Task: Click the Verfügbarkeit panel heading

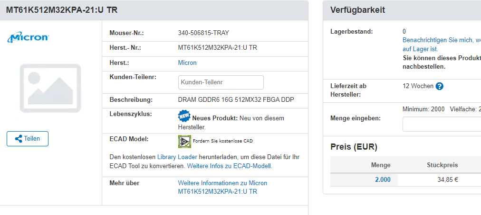Action: coord(358,10)
